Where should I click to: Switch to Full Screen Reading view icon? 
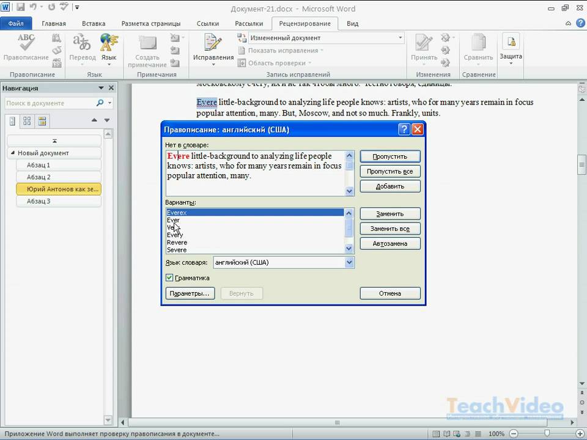tap(446, 434)
